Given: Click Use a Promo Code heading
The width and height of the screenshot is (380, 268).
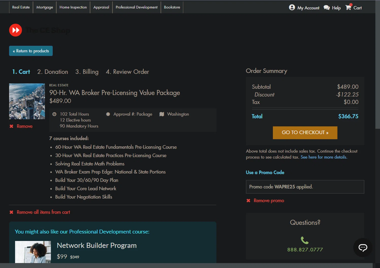Looking at the screenshot, I should [265, 172].
